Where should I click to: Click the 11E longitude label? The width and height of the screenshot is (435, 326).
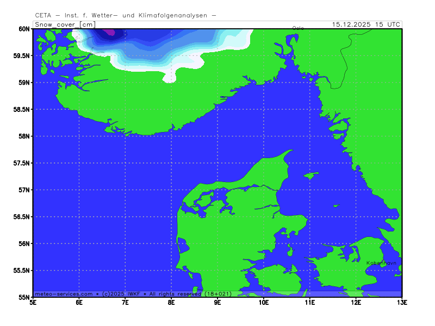(309, 303)
